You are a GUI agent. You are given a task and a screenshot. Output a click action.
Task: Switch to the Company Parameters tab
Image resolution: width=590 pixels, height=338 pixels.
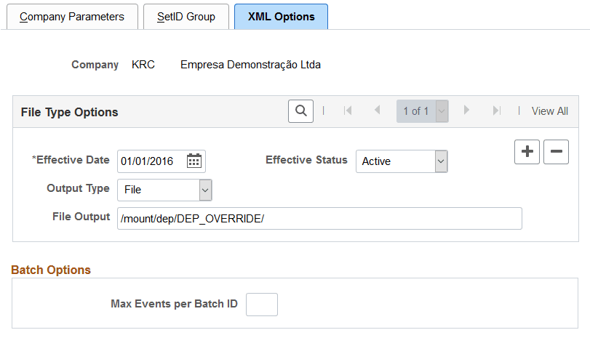coord(72,17)
